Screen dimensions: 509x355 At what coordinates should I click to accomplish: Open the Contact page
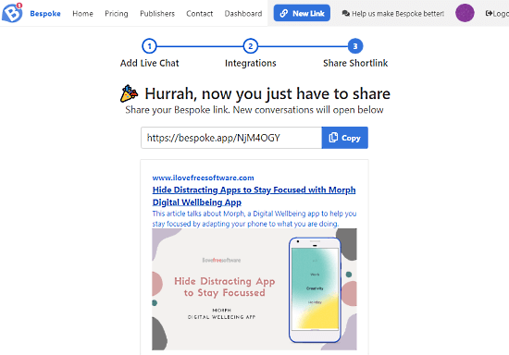click(x=199, y=14)
